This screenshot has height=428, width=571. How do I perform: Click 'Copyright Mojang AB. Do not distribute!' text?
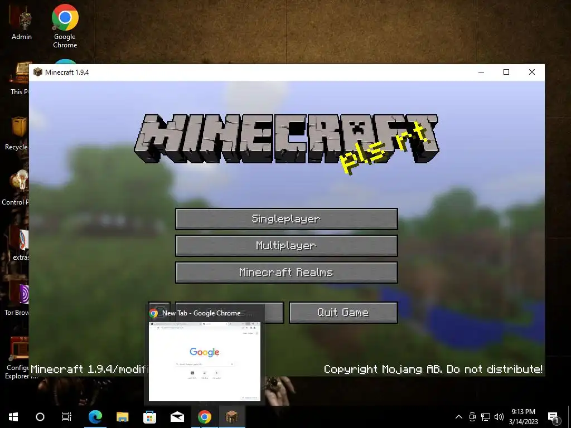pyautogui.click(x=433, y=369)
